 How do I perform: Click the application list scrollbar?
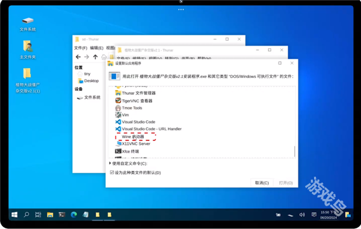tap(294, 151)
